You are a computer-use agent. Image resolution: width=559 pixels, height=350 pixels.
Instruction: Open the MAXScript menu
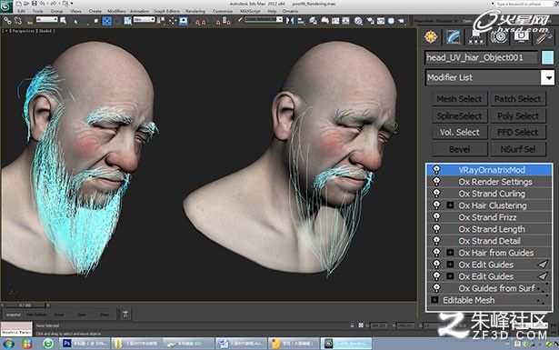click(x=250, y=11)
